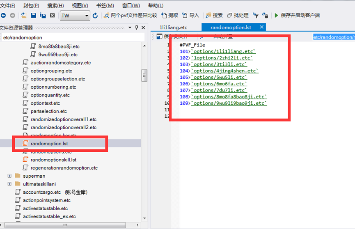Select randomoptionskill.lst in the file tree
The image size is (355, 229).
53,160
